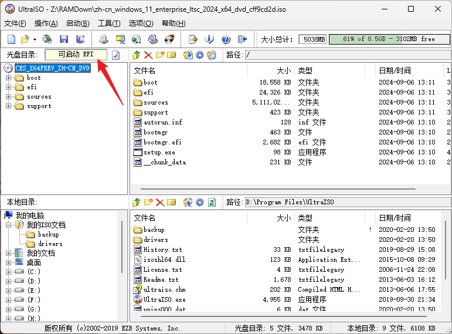Click the blue Info bubble icon

click(209, 39)
